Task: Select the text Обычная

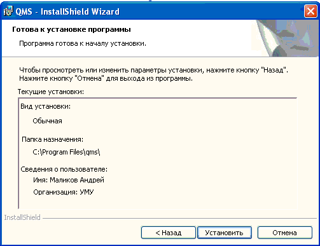Action: click(47, 121)
